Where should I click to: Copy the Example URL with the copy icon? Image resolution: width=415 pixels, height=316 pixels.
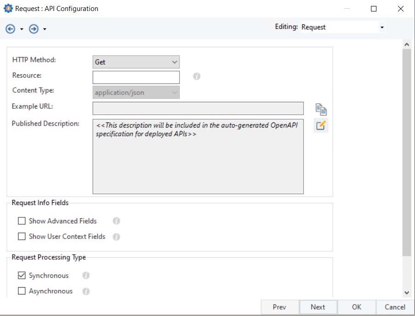(321, 109)
